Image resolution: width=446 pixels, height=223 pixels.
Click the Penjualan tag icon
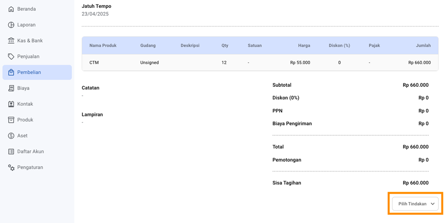(x=11, y=56)
